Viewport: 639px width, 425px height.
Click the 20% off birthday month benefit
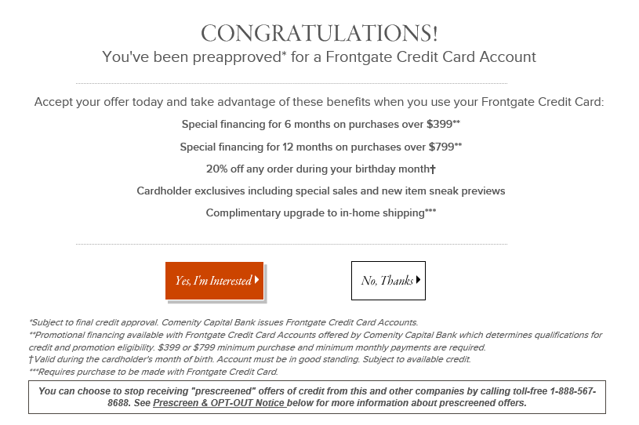pyautogui.click(x=320, y=169)
